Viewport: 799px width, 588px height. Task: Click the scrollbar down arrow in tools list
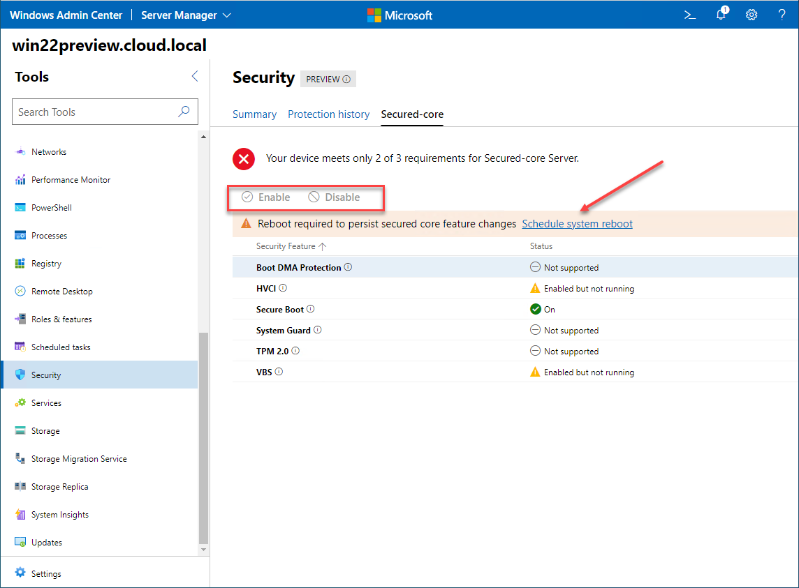point(203,550)
